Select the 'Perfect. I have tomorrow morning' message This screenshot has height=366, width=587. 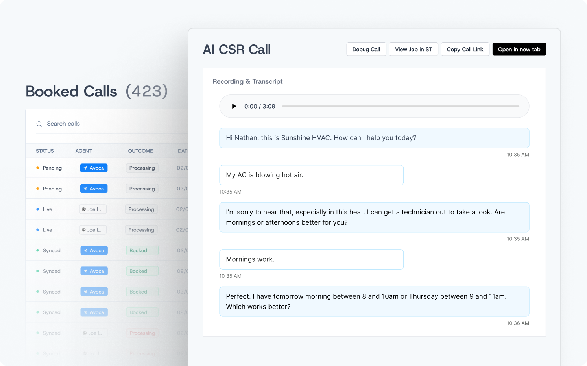pyautogui.click(x=374, y=301)
